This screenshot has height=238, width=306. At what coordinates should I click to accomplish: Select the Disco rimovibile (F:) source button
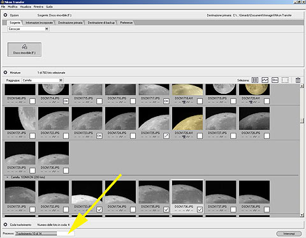click(24, 49)
